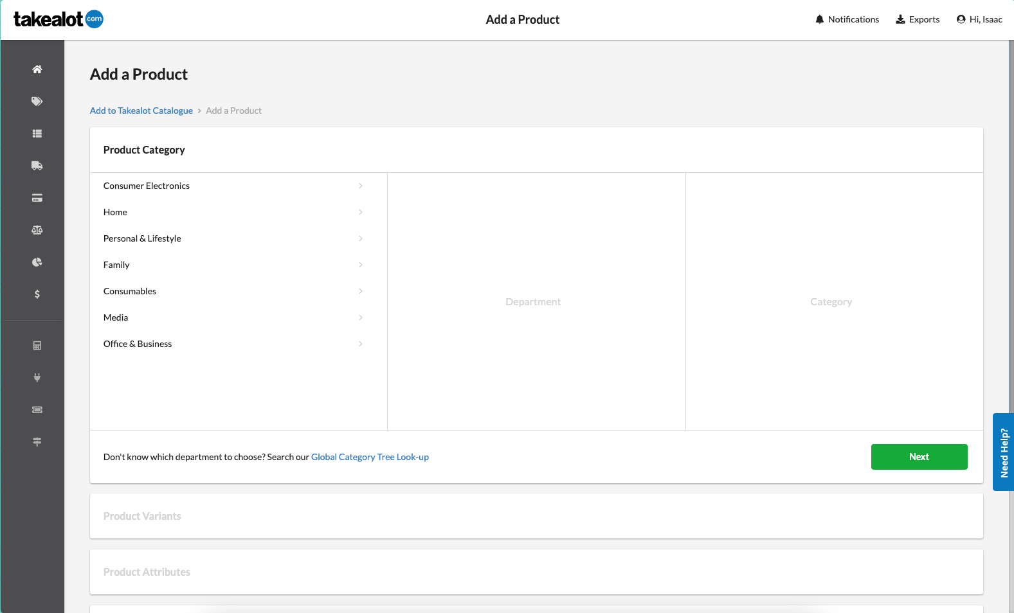The height and width of the screenshot is (613, 1014).
Task: Select the Media category
Action: [233, 317]
